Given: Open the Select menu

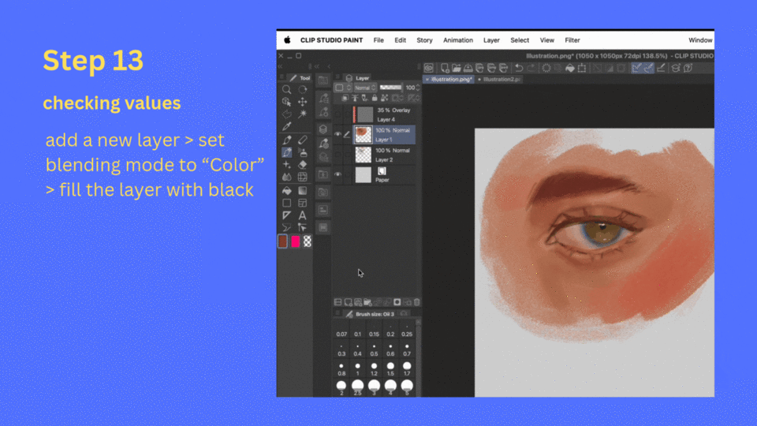Looking at the screenshot, I should (520, 40).
